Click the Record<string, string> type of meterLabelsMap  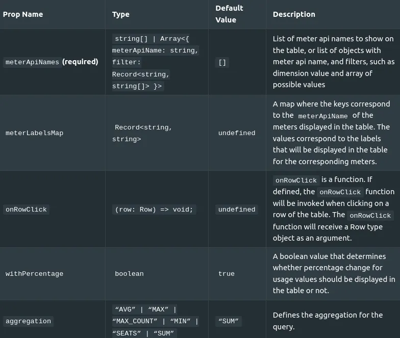143,133
